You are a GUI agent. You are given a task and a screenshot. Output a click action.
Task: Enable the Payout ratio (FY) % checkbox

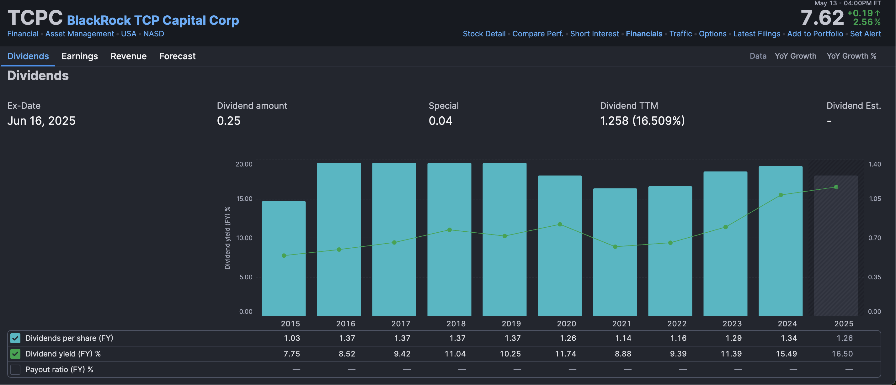coord(15,369)
